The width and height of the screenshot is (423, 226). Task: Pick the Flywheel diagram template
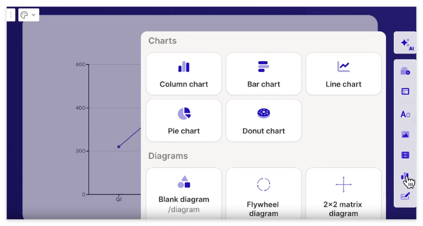click(264, 193)
